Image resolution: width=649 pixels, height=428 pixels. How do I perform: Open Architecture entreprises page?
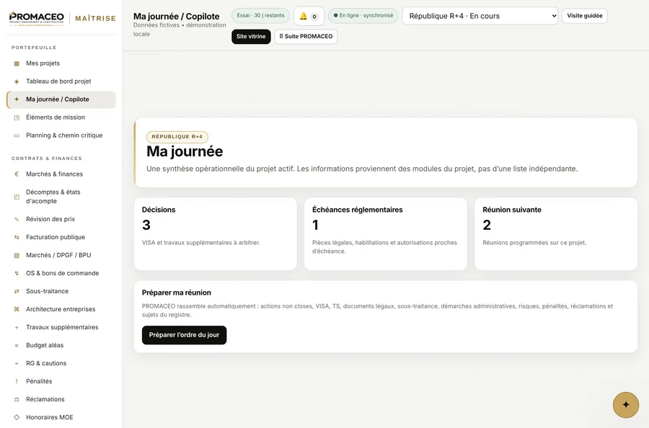pyautogui.click(x=61, y=309)
